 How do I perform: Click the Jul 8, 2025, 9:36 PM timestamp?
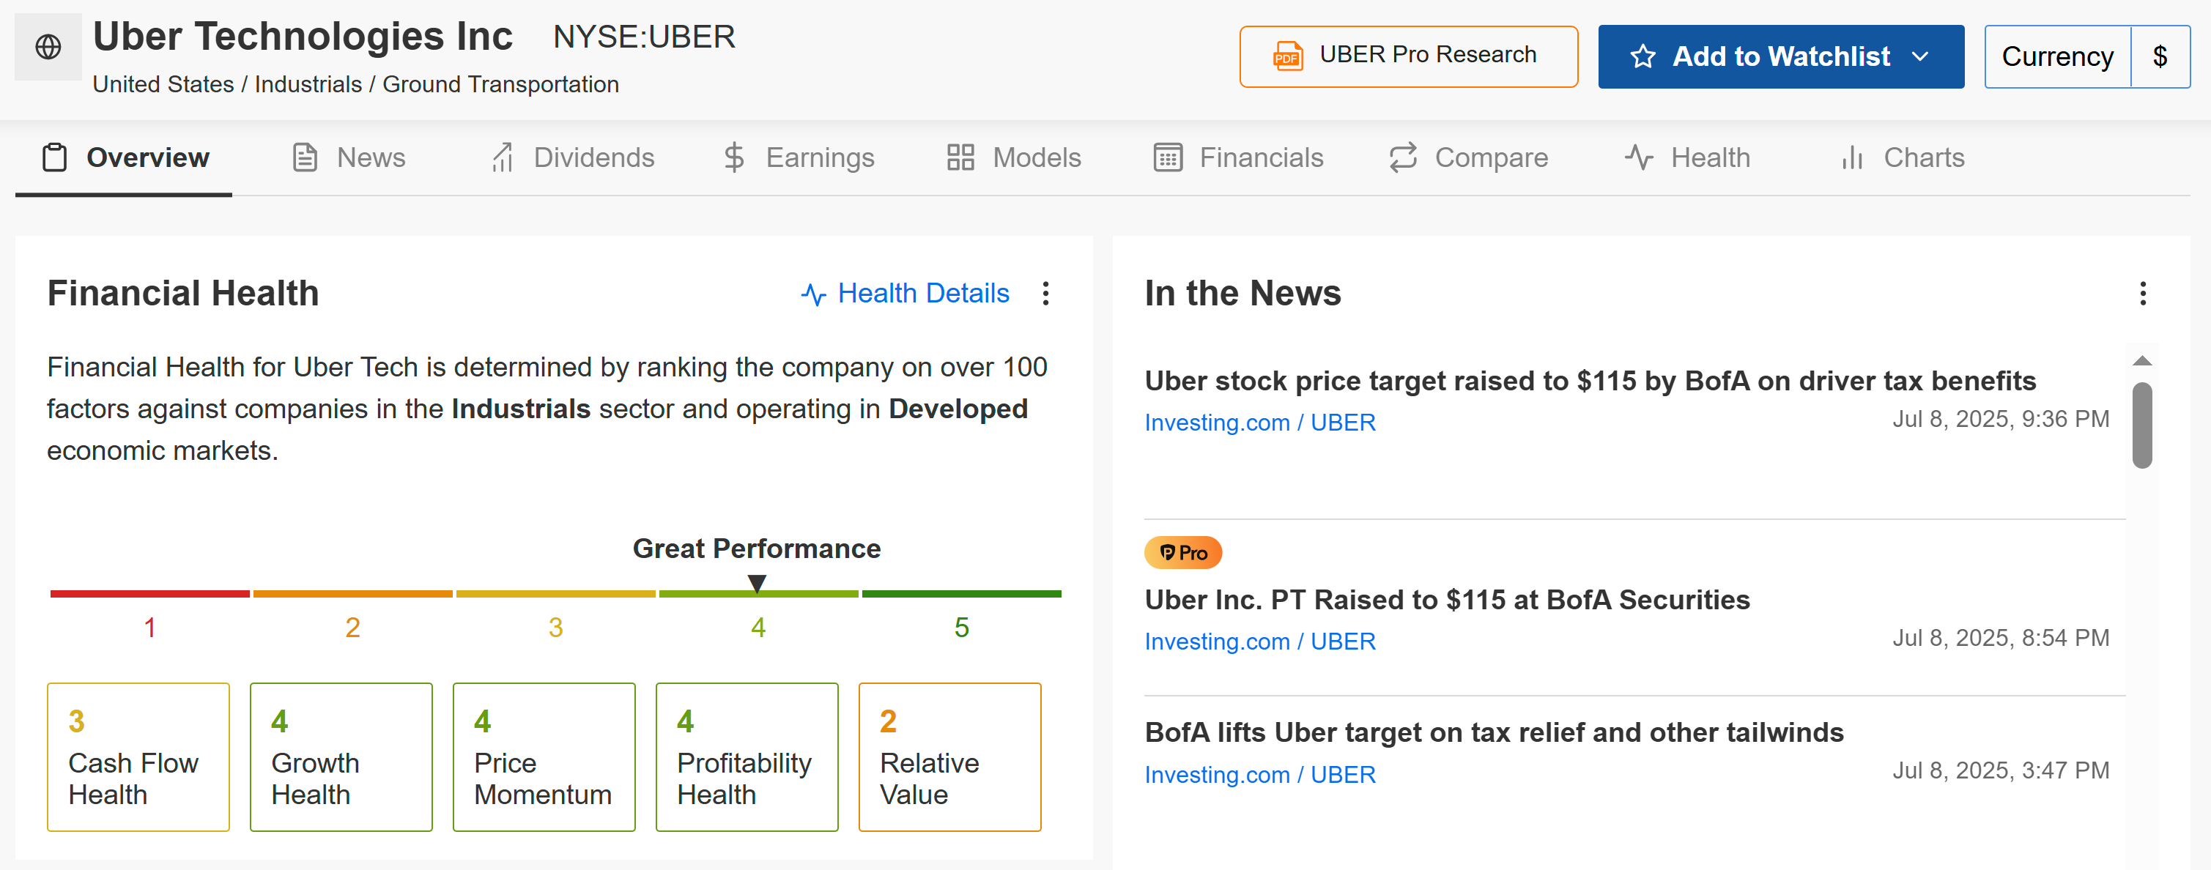coord(2001,419)
